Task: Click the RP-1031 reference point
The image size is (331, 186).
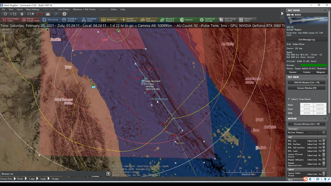Action: tap(175, 142)
